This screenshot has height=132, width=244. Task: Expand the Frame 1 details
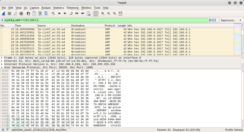2,58
